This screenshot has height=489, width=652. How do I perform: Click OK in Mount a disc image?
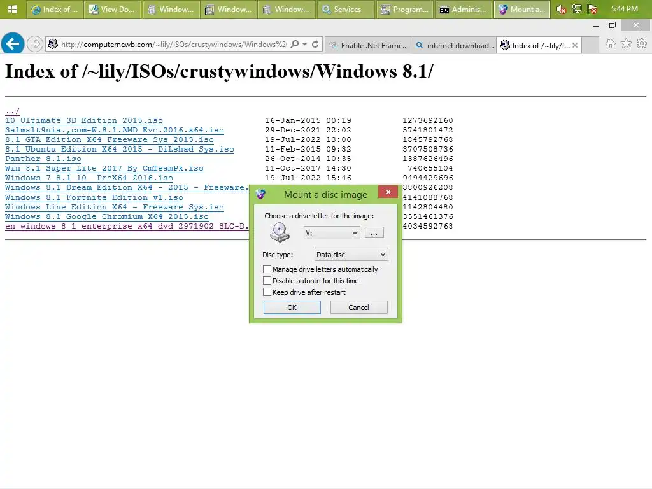tap(292, 308)
